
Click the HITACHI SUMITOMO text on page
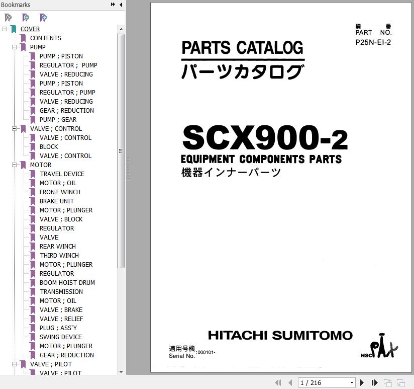(x=280, y=335)
